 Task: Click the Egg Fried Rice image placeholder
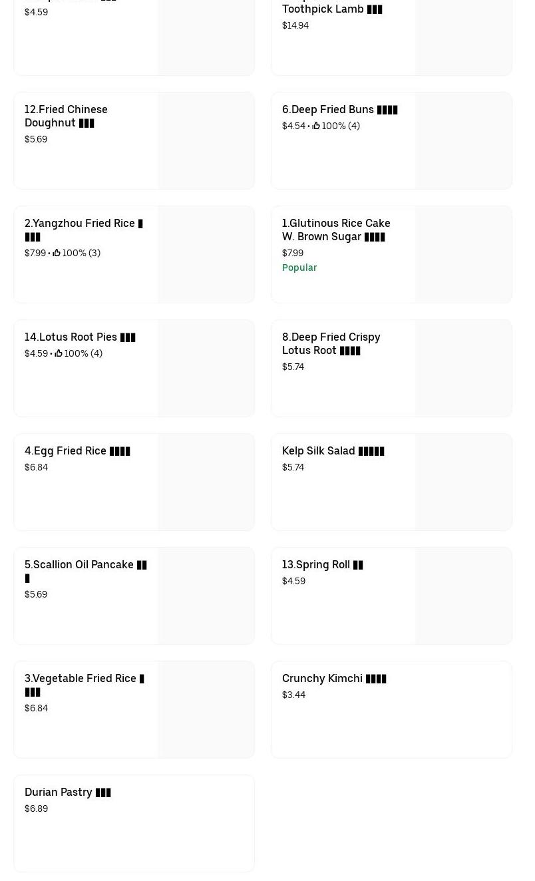[206, 482]
